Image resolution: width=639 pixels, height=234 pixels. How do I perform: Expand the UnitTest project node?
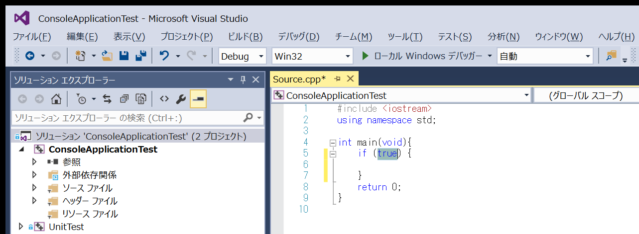coord(21,227)
